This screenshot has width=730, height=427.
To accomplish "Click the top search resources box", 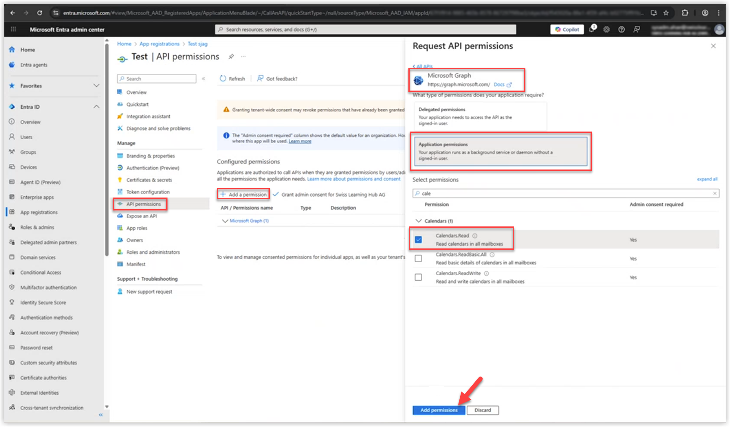I will pyautogui.click(x=365, y=29).
